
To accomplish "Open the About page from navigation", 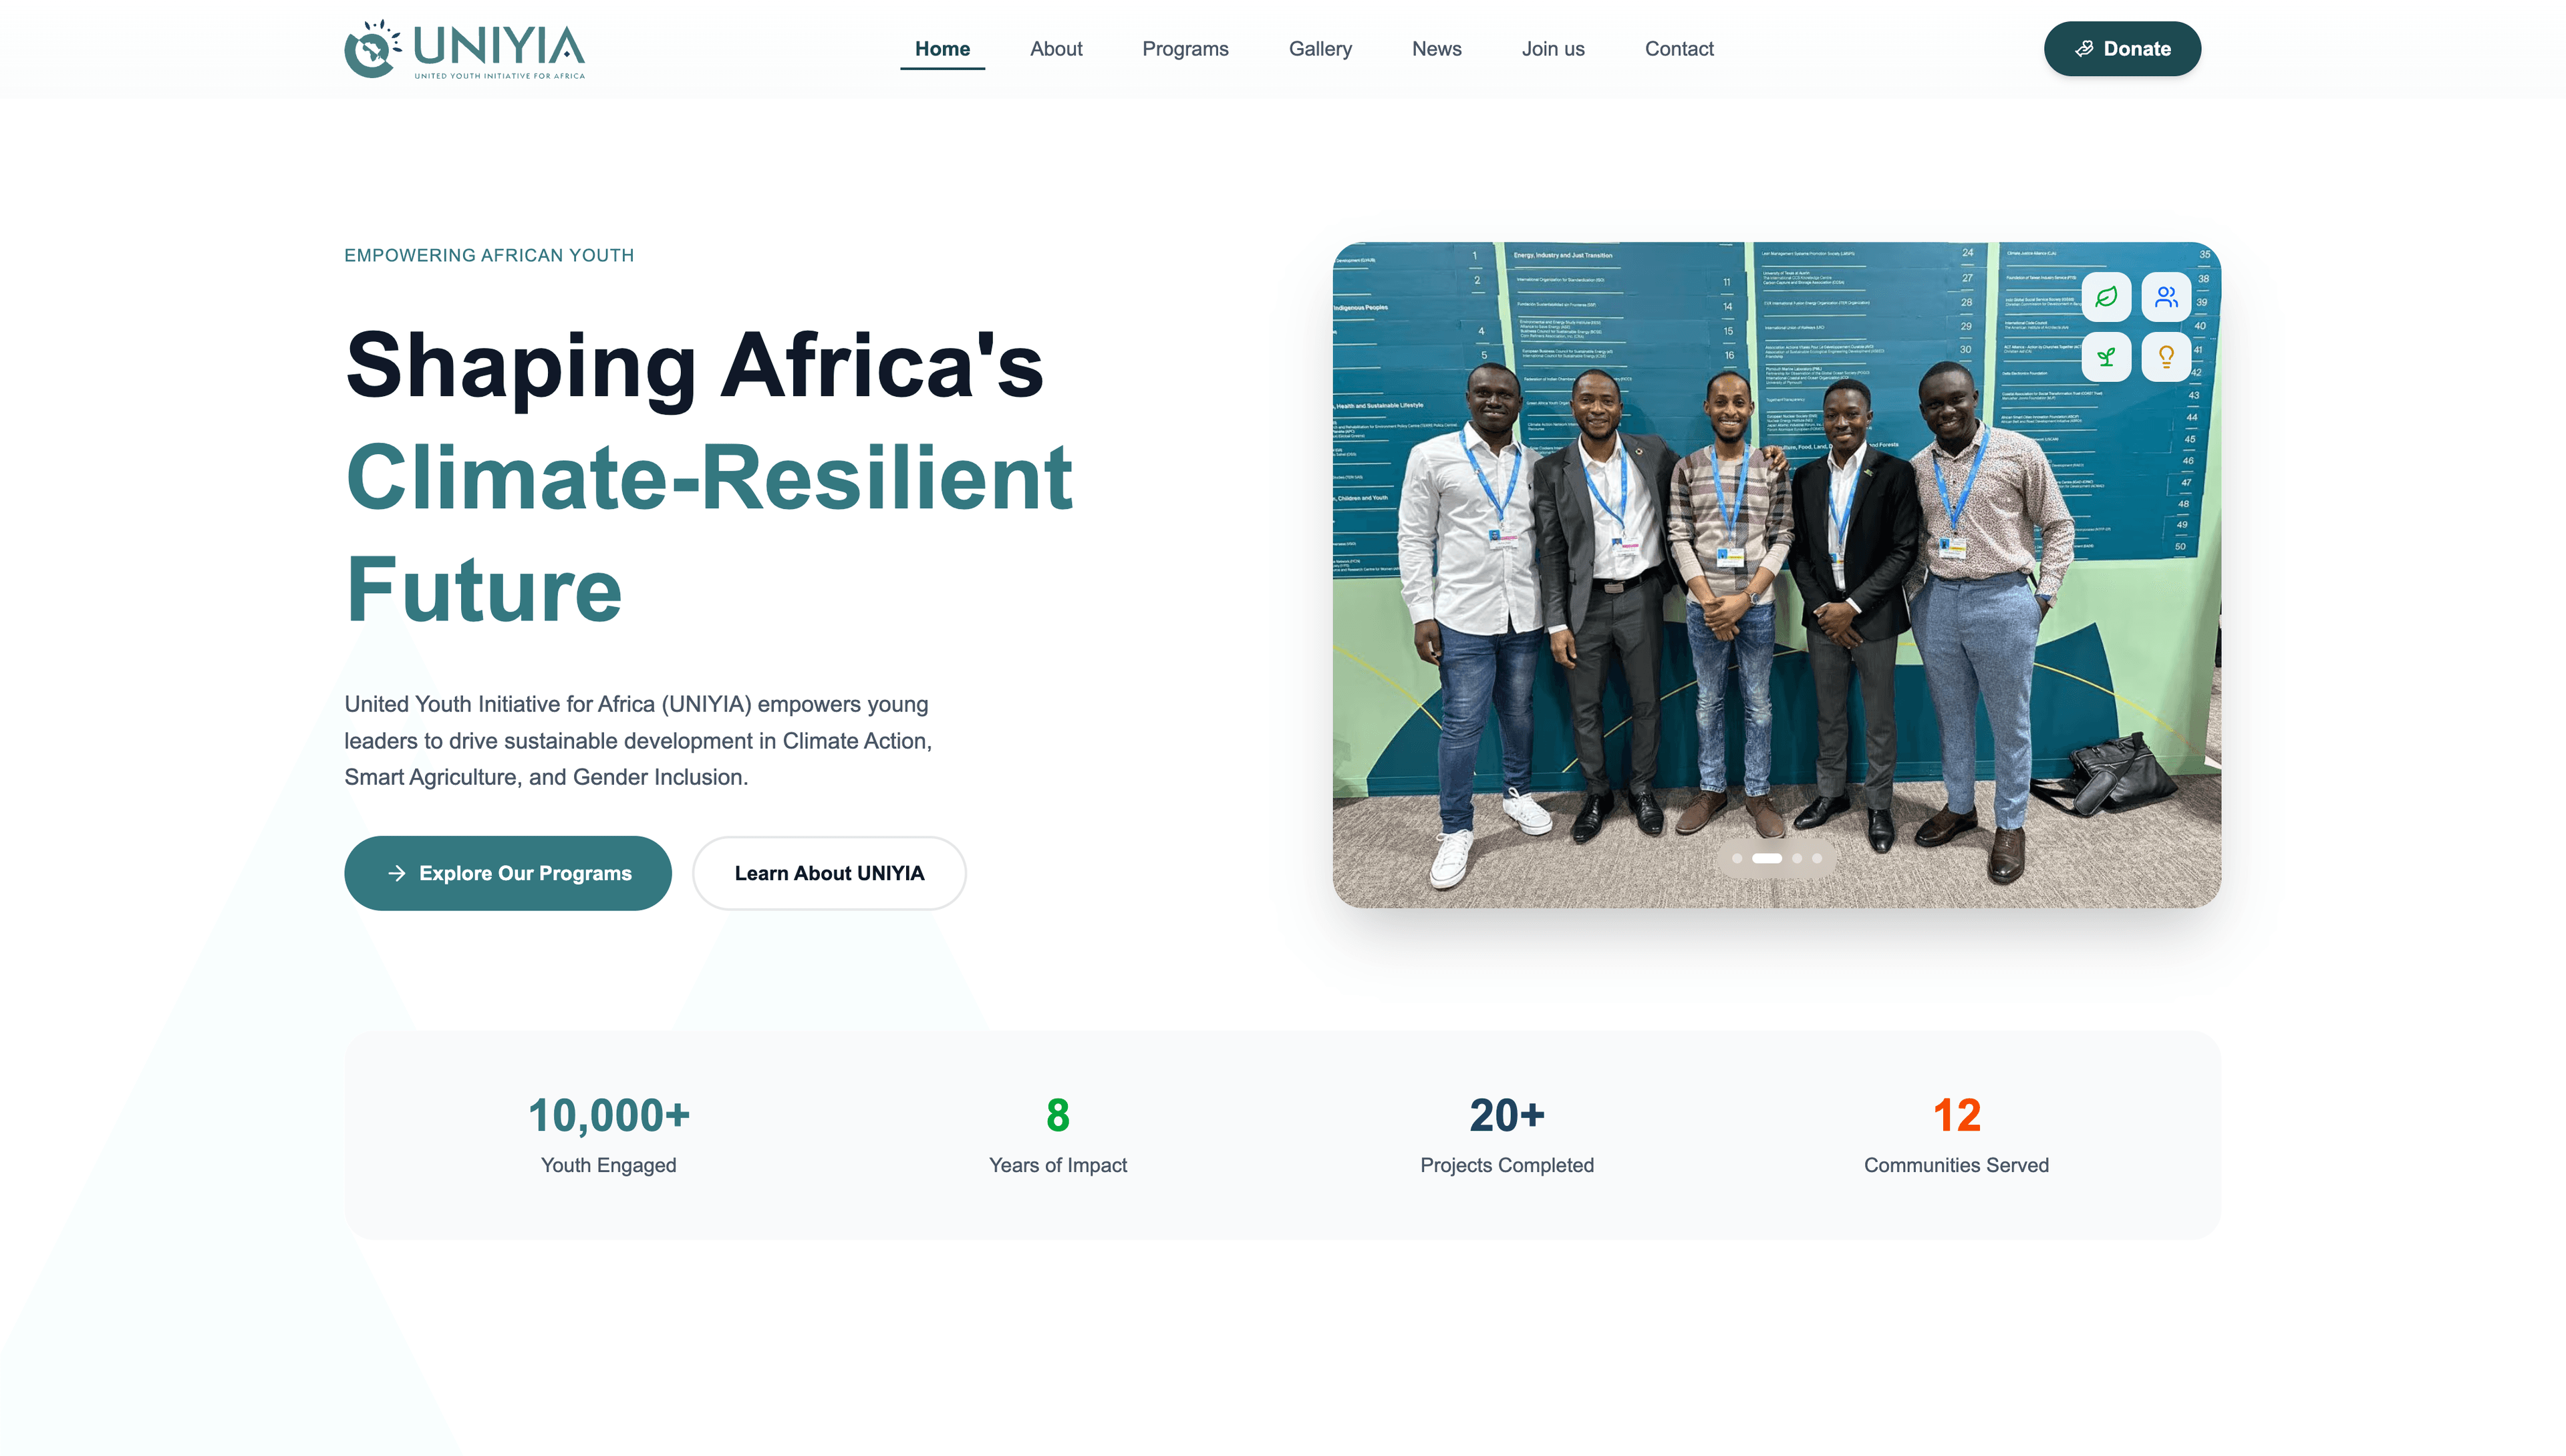I will click(x=1055, y=49).
